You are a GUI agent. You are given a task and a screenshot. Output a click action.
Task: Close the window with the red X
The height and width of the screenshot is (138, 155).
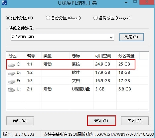click(x=147, y=2)
